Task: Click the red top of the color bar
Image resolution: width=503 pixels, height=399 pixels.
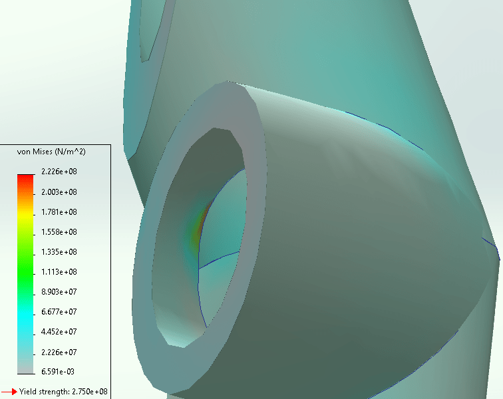Action: 25,178
